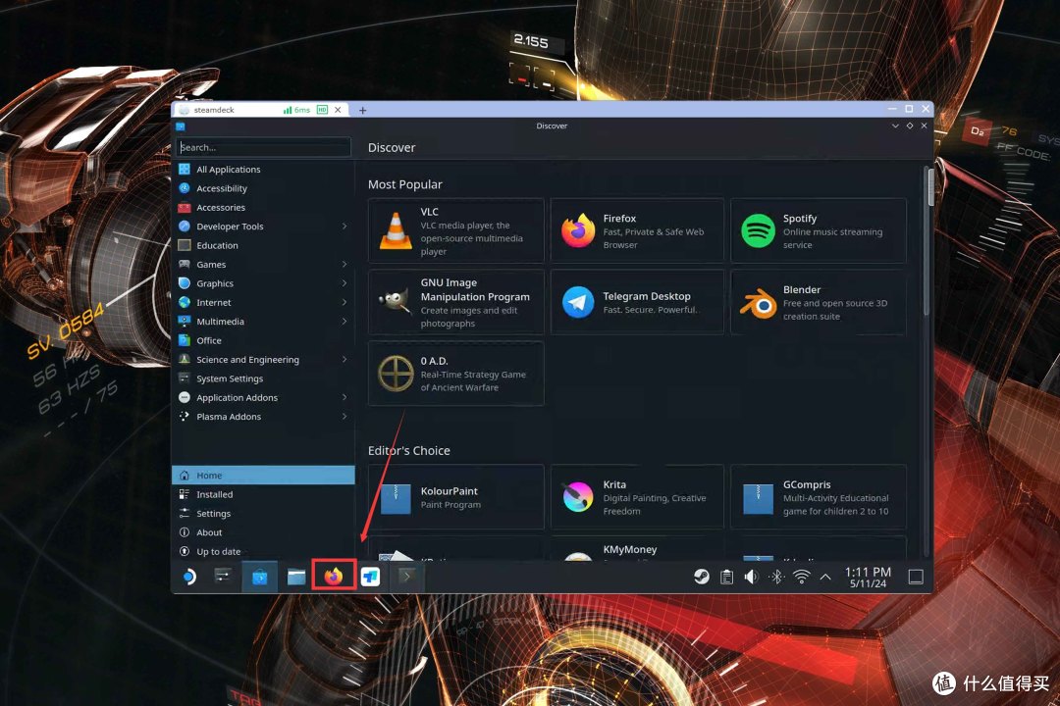Open the Dolphin file manager from taskbar

[x=296, y=577]
